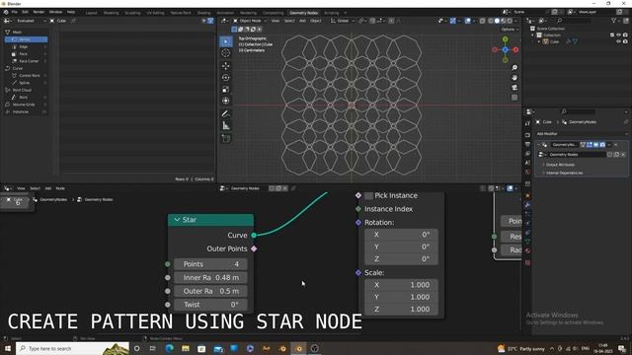The image size is (632, 355).
Task: Click the viewport pan hand icon
Action: click(514, 78)
